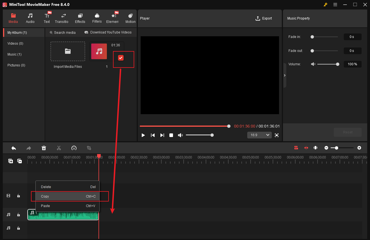Screen dimensions: 370x240
Task: Toggle the lock on the music track
Action: pyautogui.click(x=18, y=215)
